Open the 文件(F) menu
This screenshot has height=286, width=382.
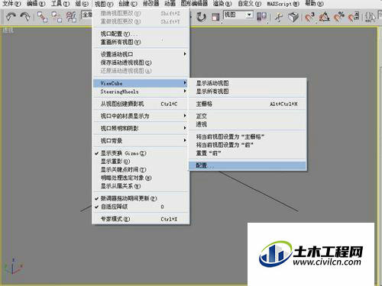[11, 4]
